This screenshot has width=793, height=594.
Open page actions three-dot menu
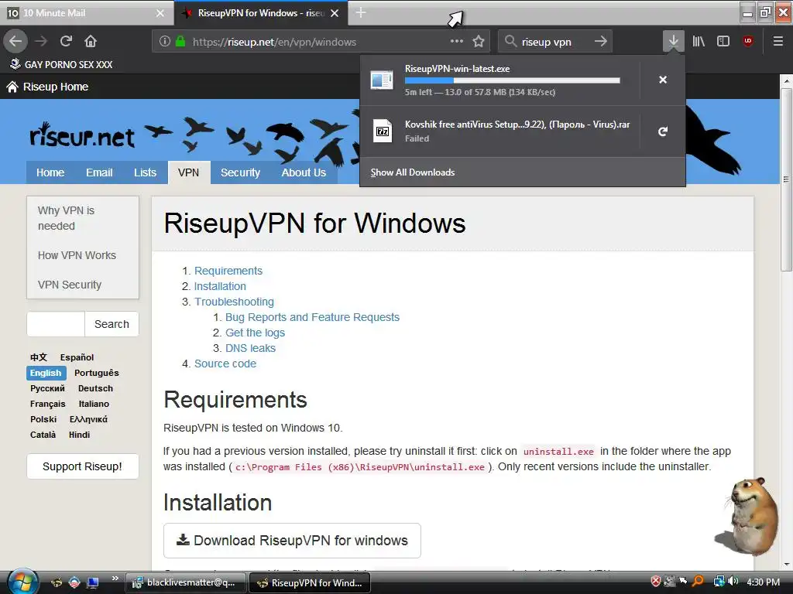457,41
